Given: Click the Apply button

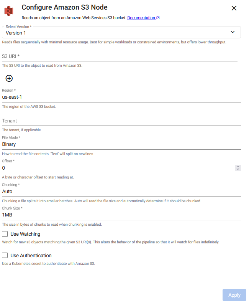Looking at the screenshot, I should pyautogui.click(x=234, y=295).
